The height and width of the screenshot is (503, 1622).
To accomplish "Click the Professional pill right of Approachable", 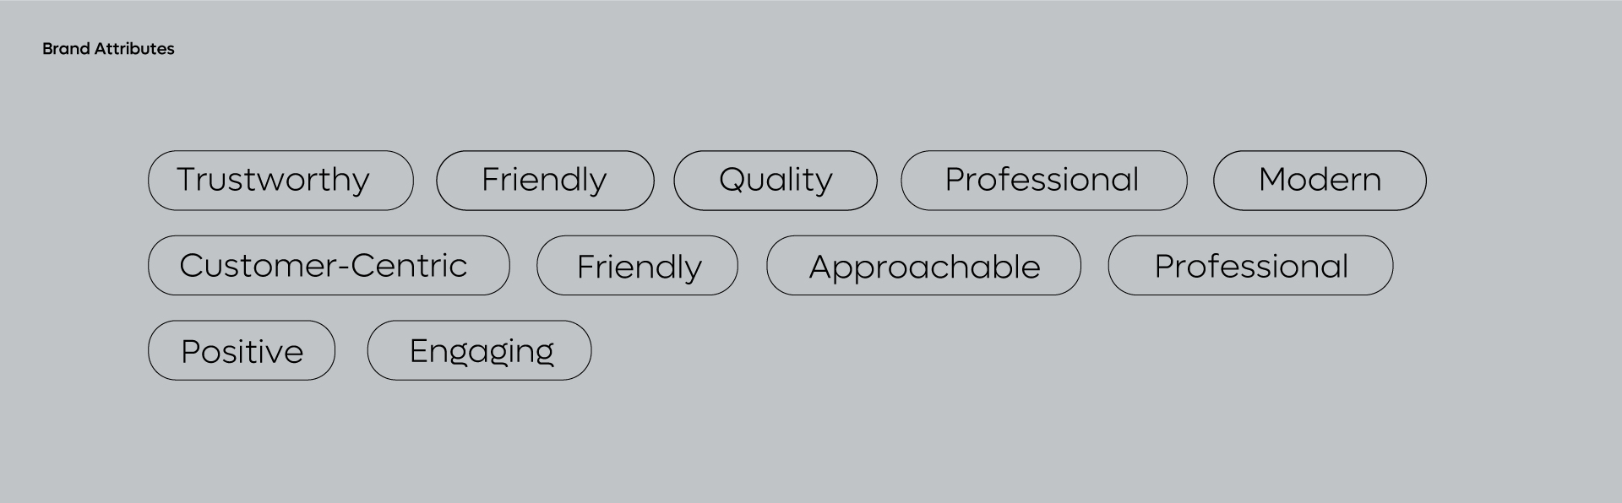I will pyautogui.click(x=1250, y=265).
